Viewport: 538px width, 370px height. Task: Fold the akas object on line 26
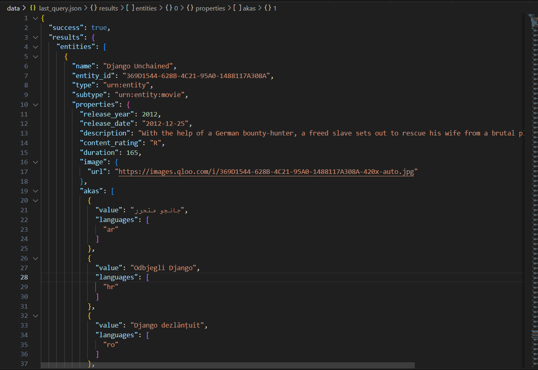coord(36,258)
